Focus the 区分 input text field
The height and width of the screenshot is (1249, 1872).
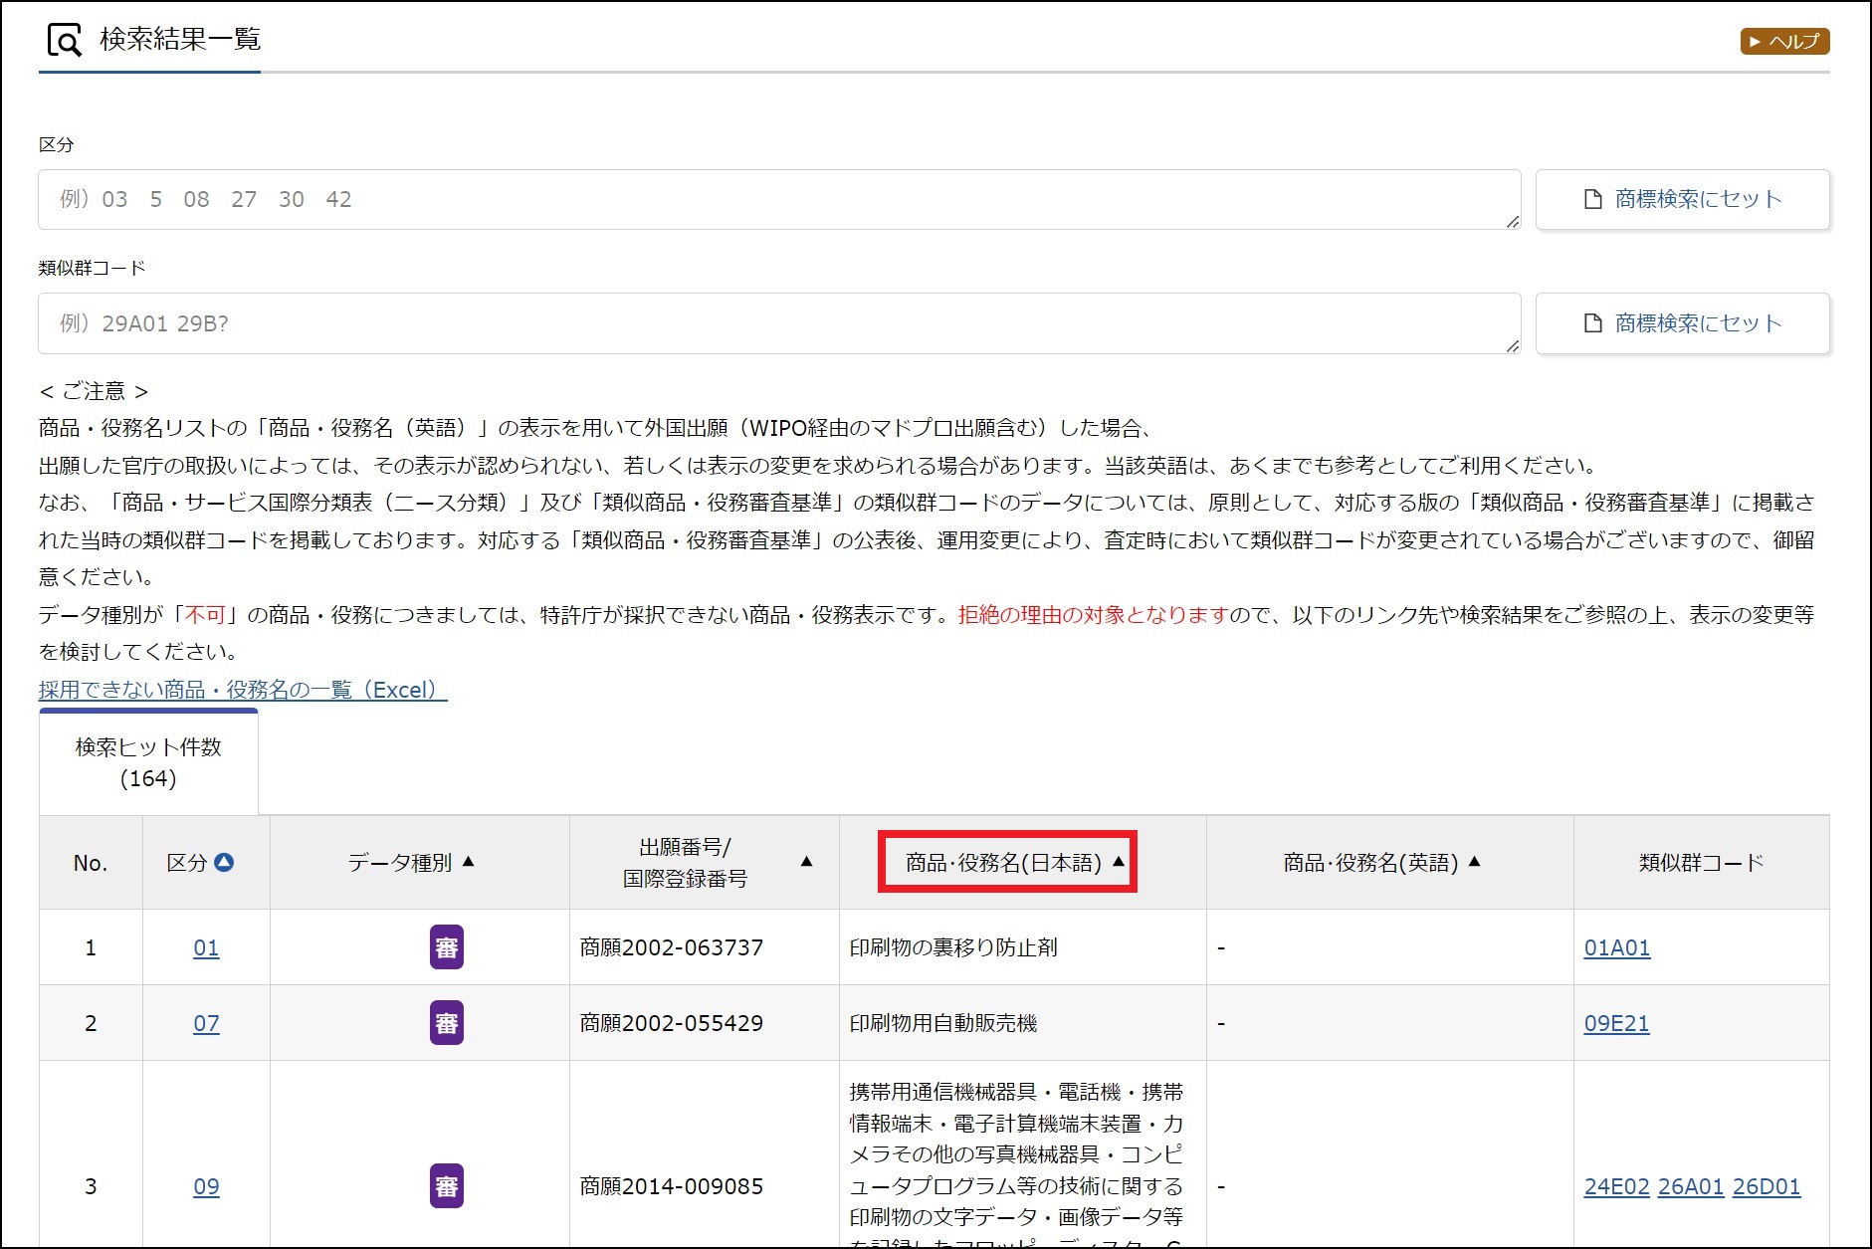[776, 199]
